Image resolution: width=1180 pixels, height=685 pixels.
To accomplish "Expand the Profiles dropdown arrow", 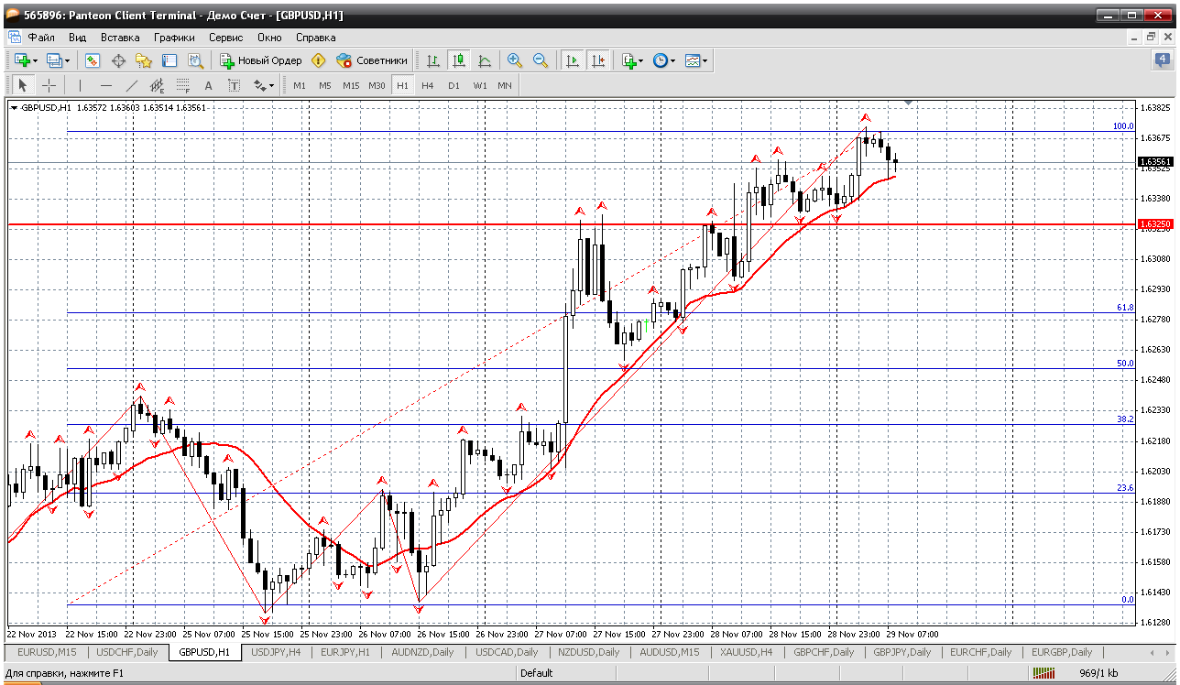I will tap(68, 60).
